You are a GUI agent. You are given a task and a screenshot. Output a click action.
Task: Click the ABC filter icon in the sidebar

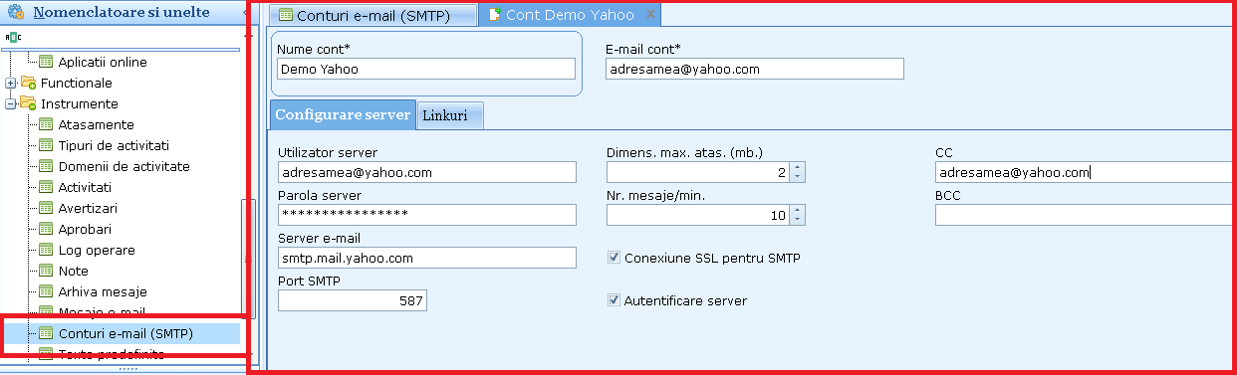point(13,36)
